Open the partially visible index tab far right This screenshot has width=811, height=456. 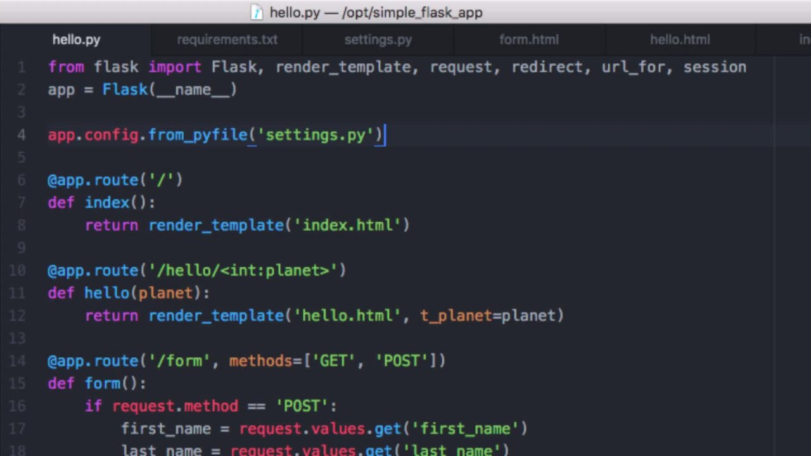802,39
